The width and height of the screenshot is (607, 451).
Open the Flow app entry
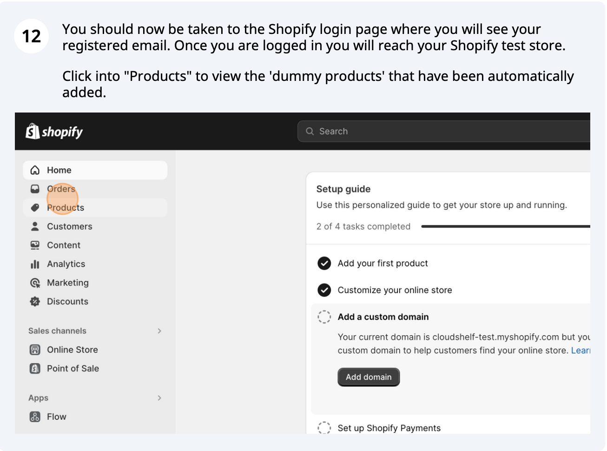coord(95,417)
